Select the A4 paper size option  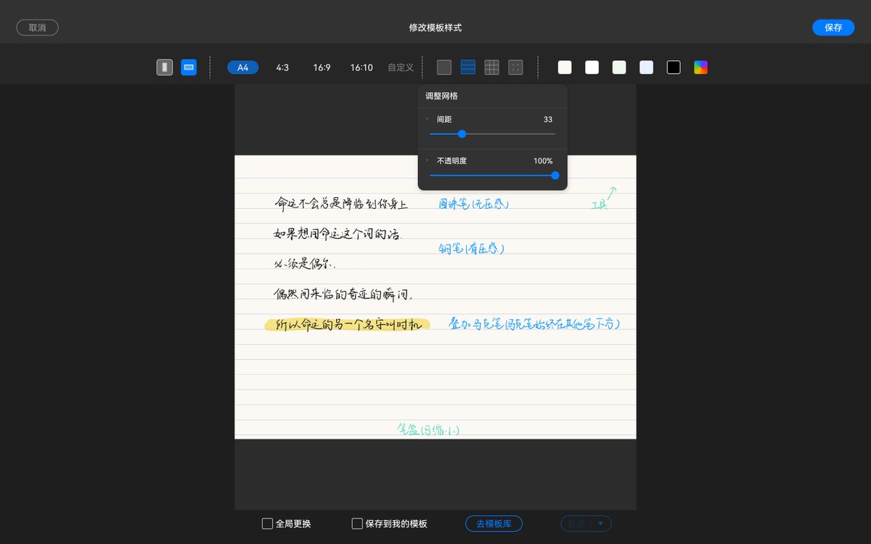coord(242,67)
